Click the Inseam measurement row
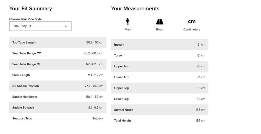This screenshot has height=134, width=261. pos(159,45)
